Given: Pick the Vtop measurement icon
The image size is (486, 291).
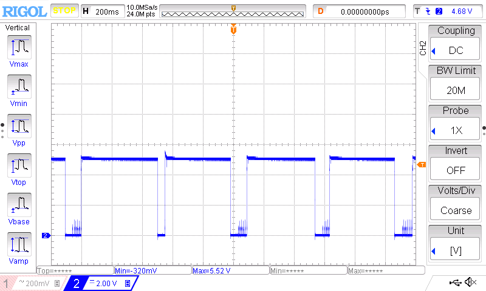Looking at the screenshot, I should [19, 165].
